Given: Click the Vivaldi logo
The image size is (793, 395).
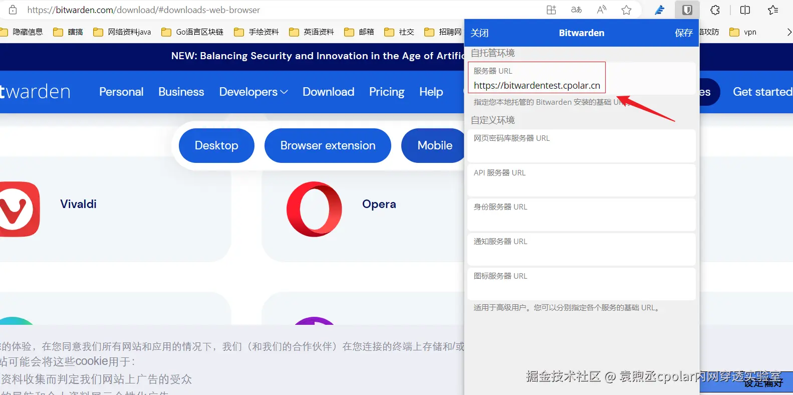Looking at the screenshot, I should coord(19,209).
